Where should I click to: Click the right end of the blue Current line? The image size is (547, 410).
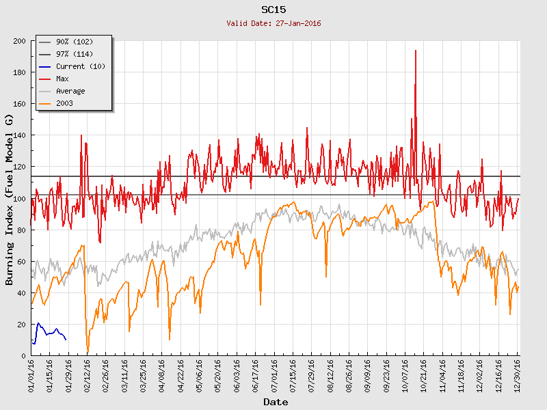pyautogui.click(x=66, y=340)
